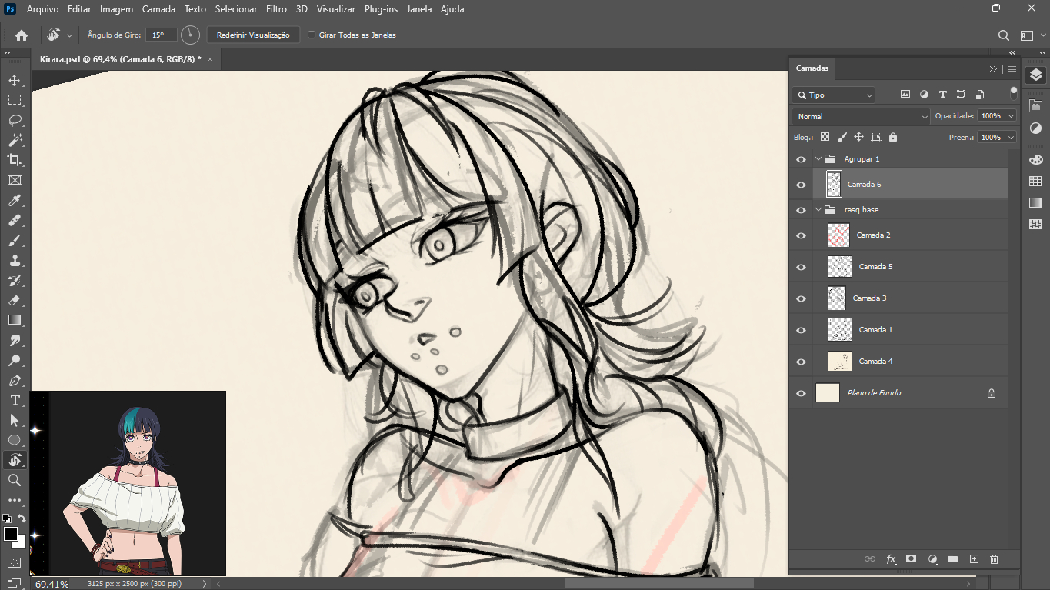The image size is (1050, 590).
Task: Select the Zoom magnifier tool
Action: pos(15,480)
